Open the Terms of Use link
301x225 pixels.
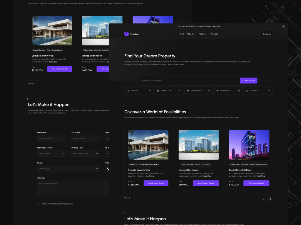(x=55, y=204)
